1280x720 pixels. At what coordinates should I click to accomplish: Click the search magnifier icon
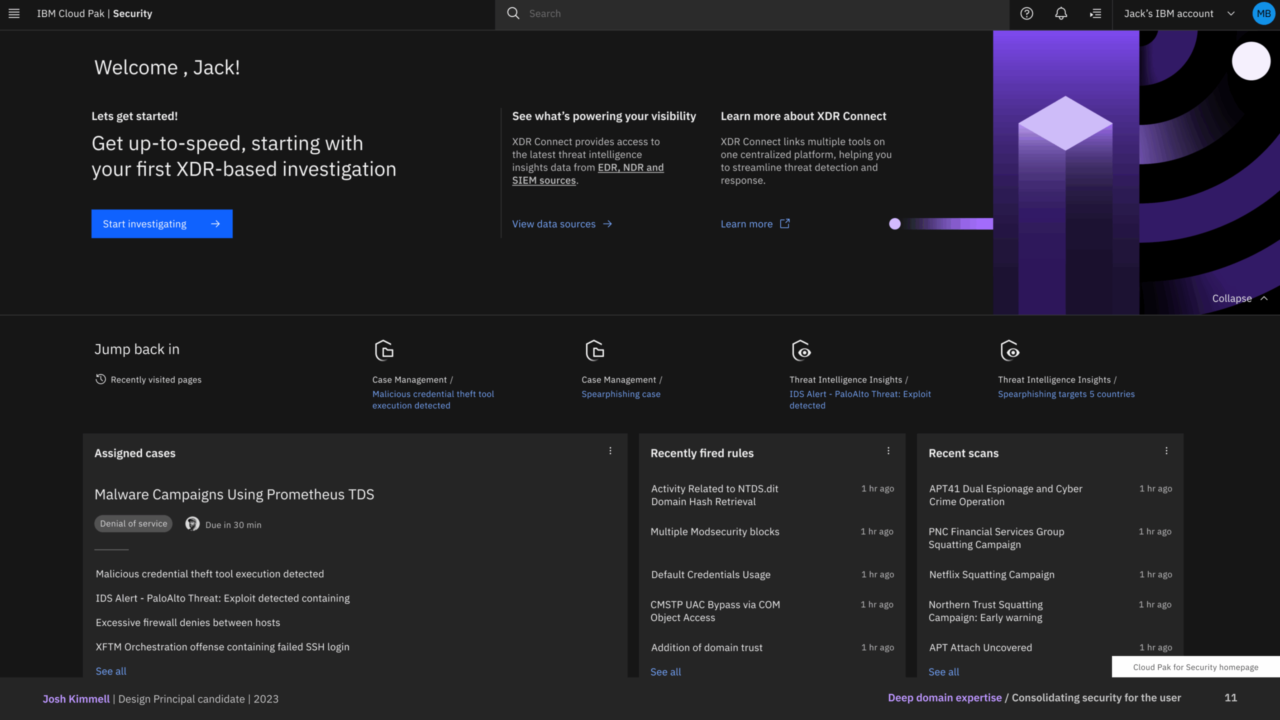(513, 13)
